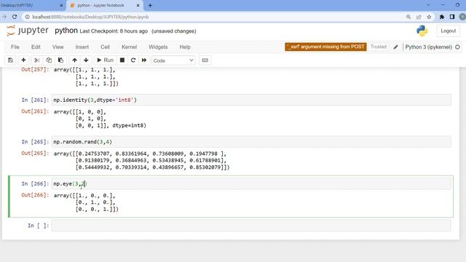Select the In [265] prompt
Image resolution: width=466 pixels, height=262 pixels.
tap(35, 142)
